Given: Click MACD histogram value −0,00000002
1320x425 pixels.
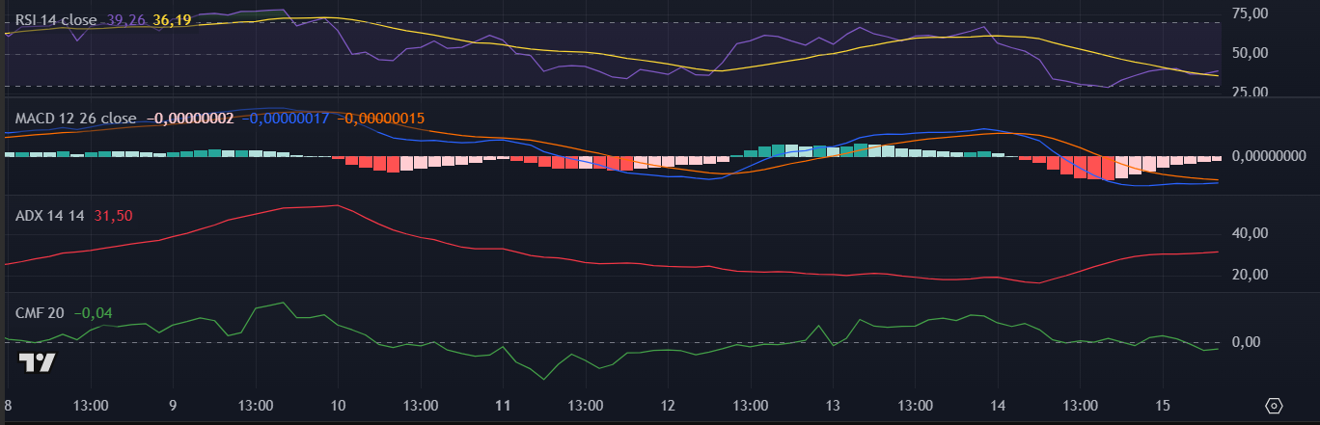Looking at the screenshot, I should [x=190, y=119].
